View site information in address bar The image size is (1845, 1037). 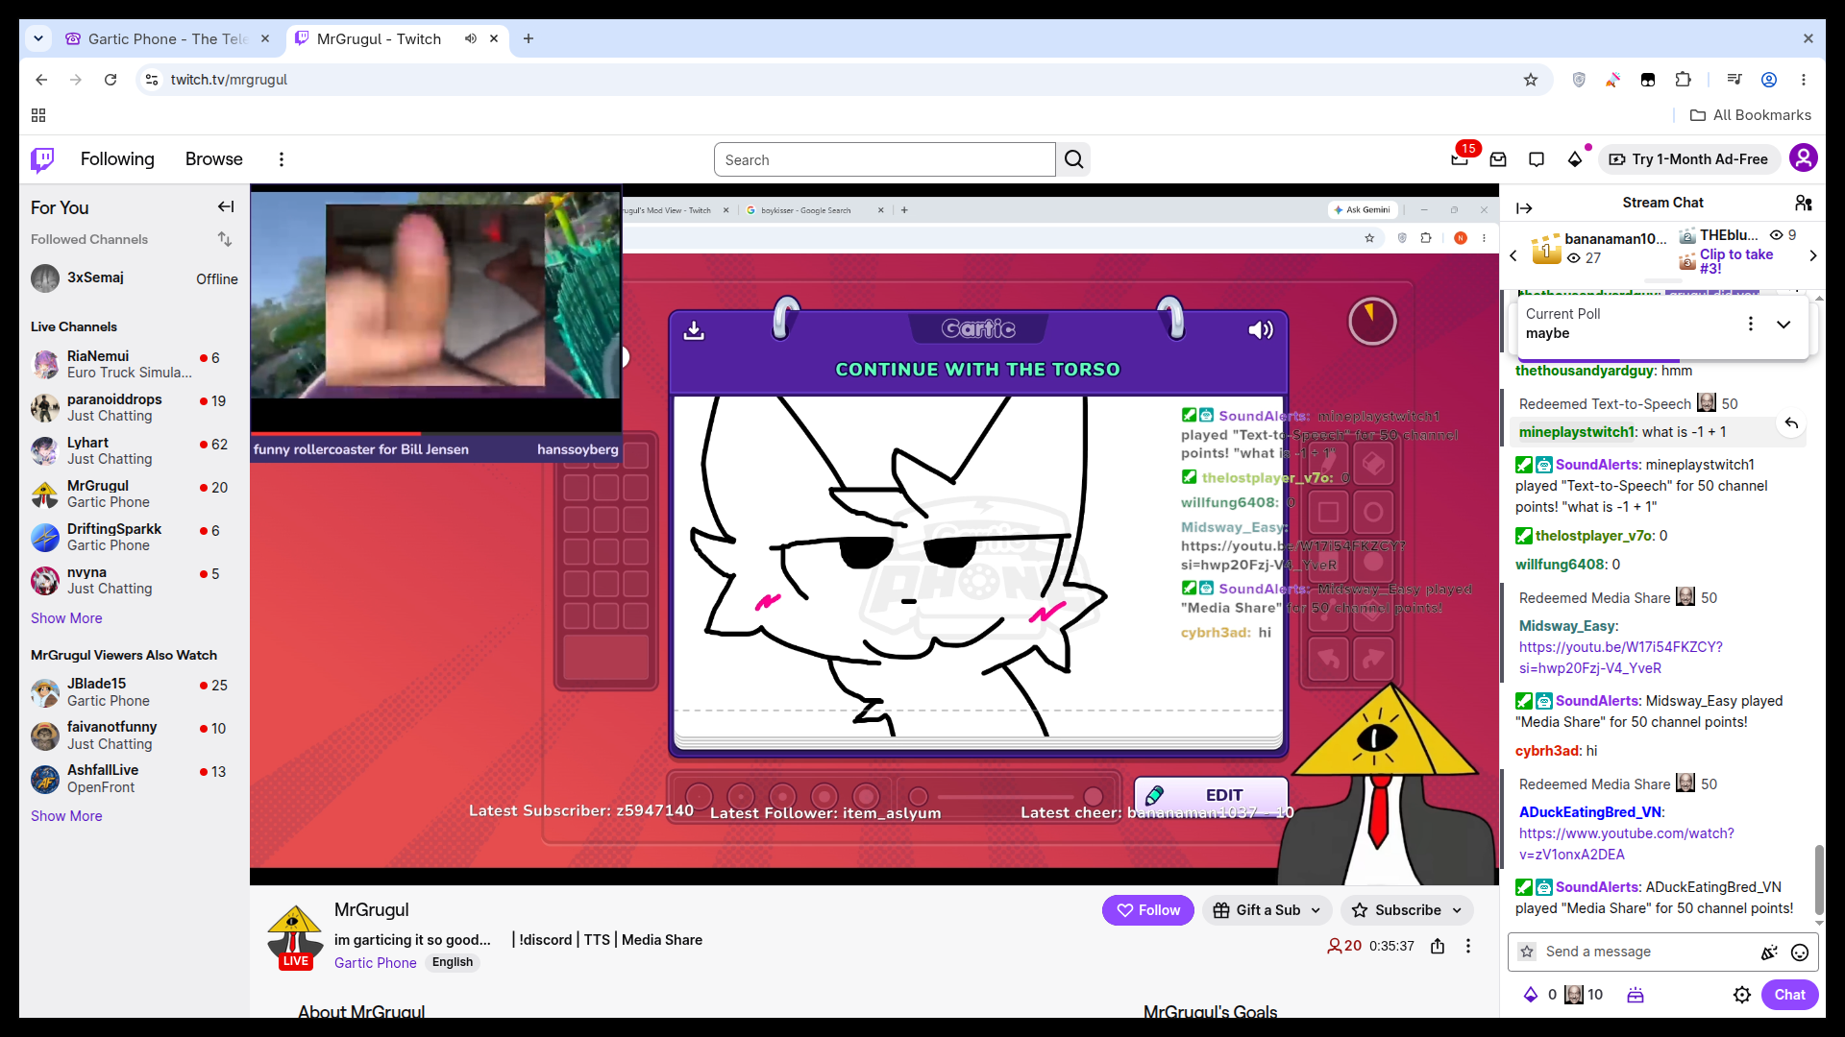(152, 80)
